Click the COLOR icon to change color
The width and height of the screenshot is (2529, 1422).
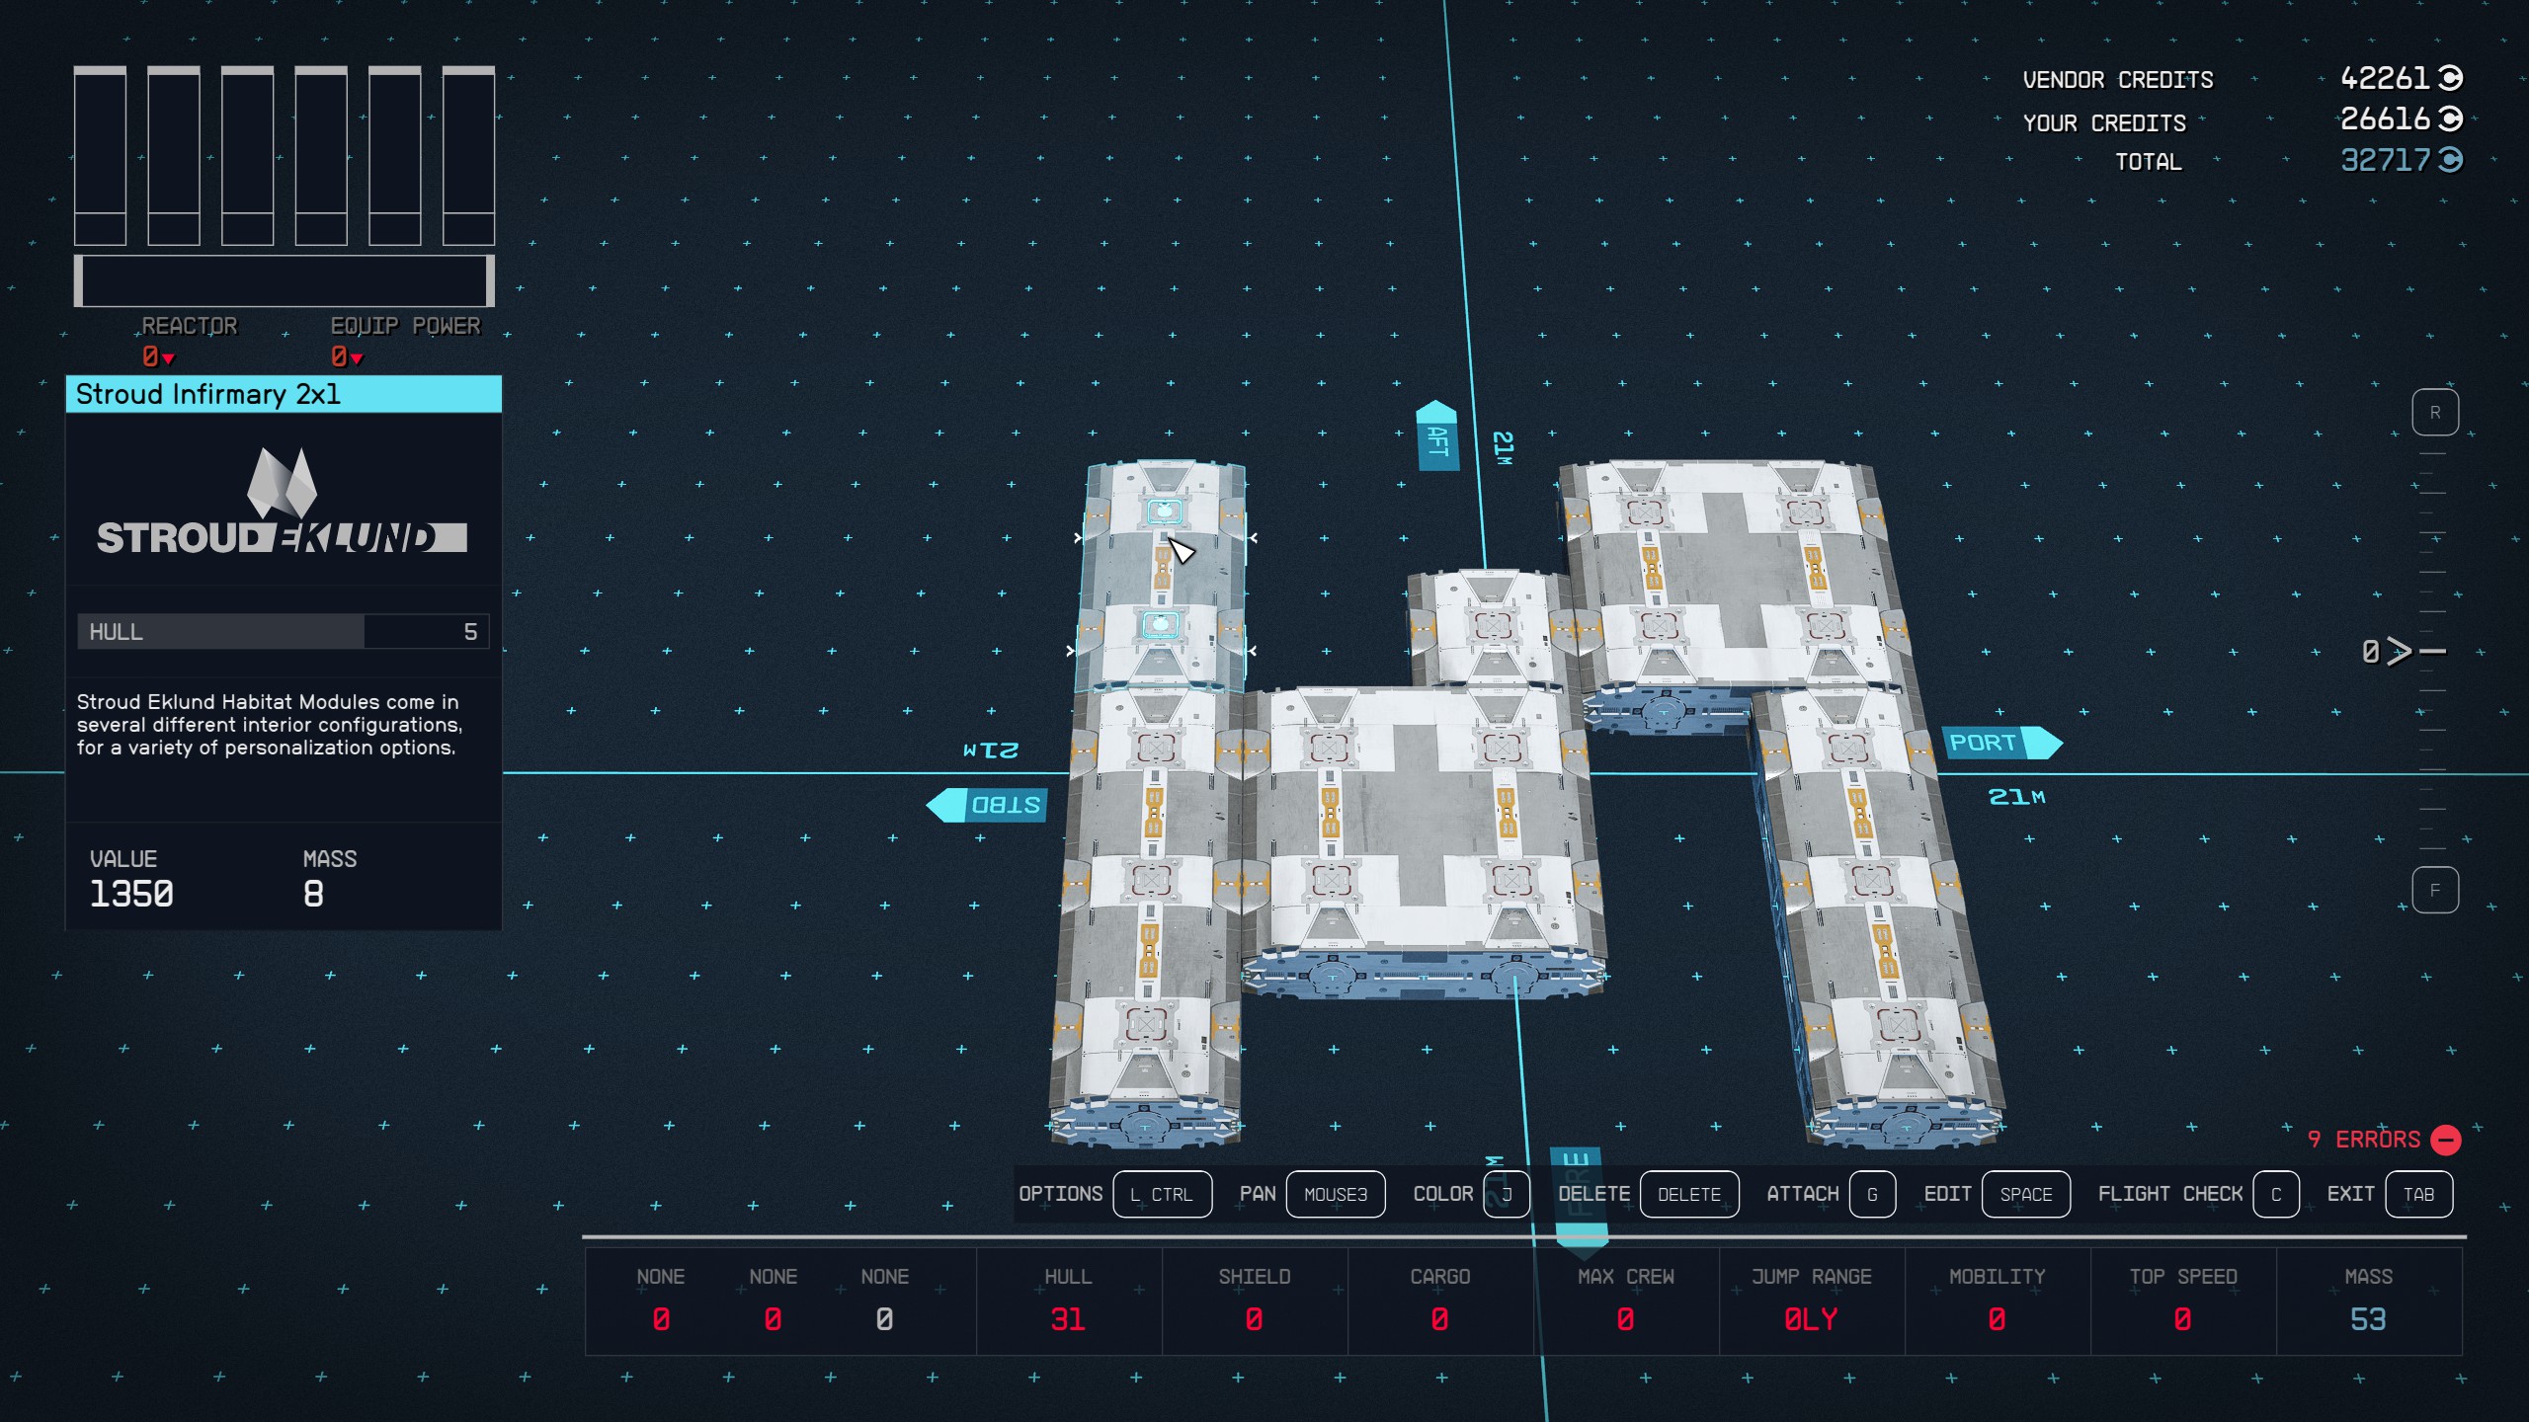pos(1505,1193)
